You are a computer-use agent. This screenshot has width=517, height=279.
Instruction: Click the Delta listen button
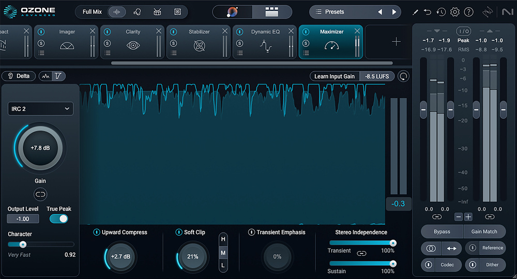point(19,76)
